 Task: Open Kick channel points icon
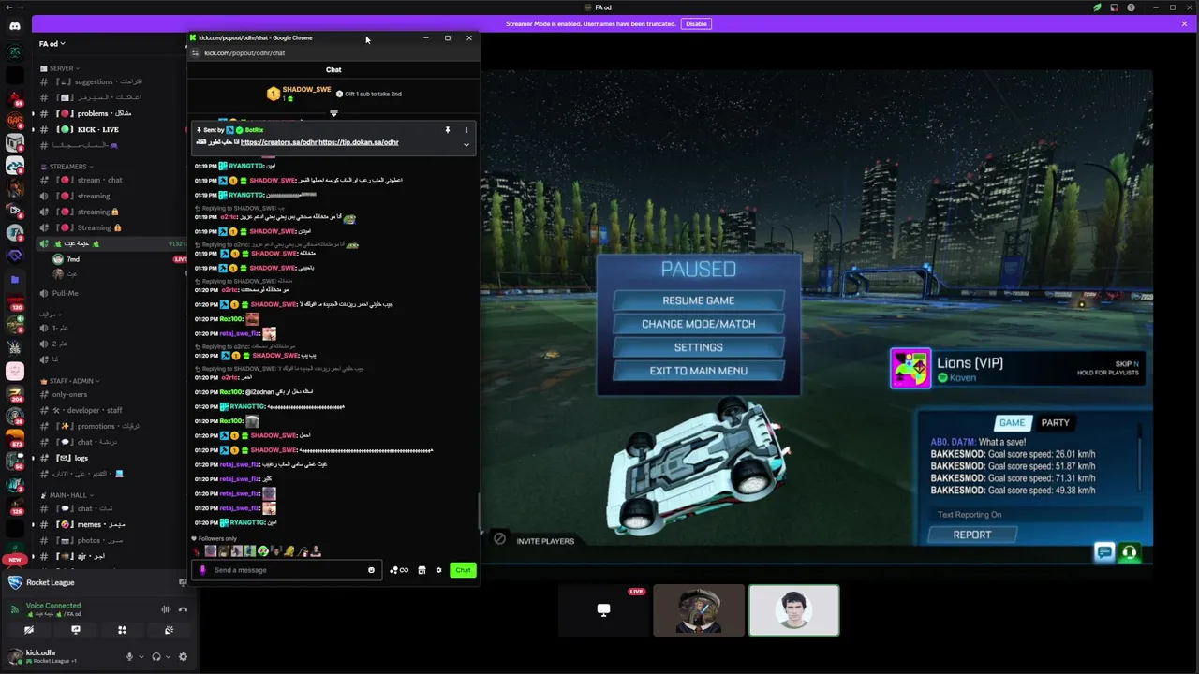pyautogui.click(x=399, y=570)
